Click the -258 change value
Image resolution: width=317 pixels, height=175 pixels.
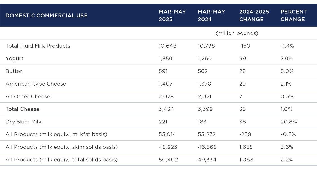click(x=245, y=134)
